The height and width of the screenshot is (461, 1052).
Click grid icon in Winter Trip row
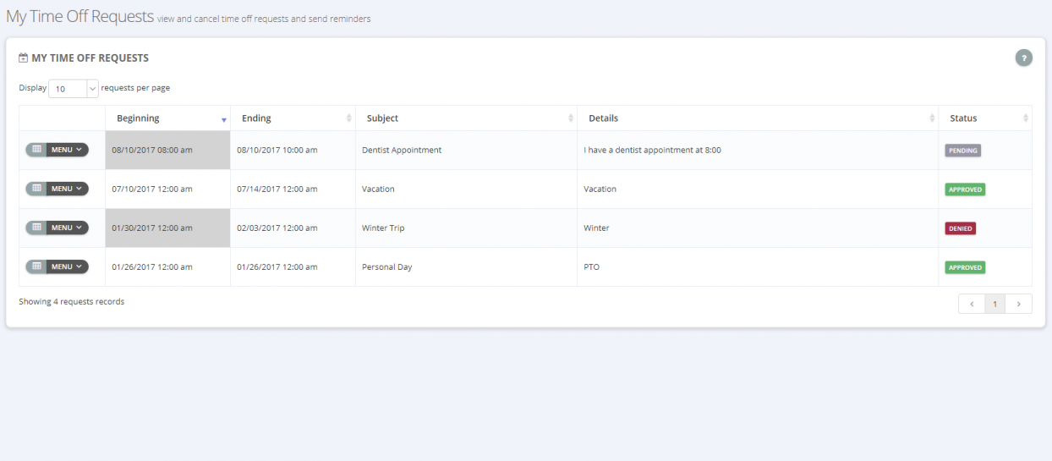pos(36,228)
